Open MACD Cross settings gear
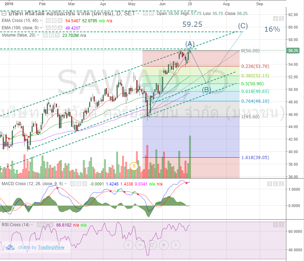The image size is (304, 261). pyautogui.click(x=79, y=184)
